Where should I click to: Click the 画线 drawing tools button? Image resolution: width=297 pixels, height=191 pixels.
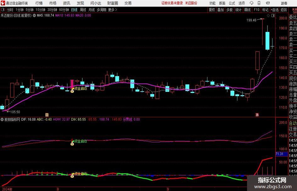[248, 10]
